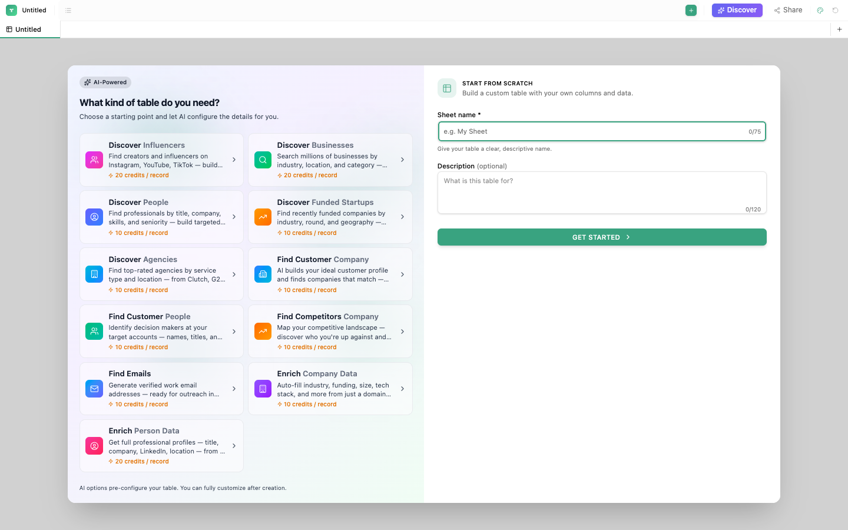The height and width of the screenshot is (530, 848).
Task: Click the Start From Scratch table icon
Action: click(x=447, y=88)
